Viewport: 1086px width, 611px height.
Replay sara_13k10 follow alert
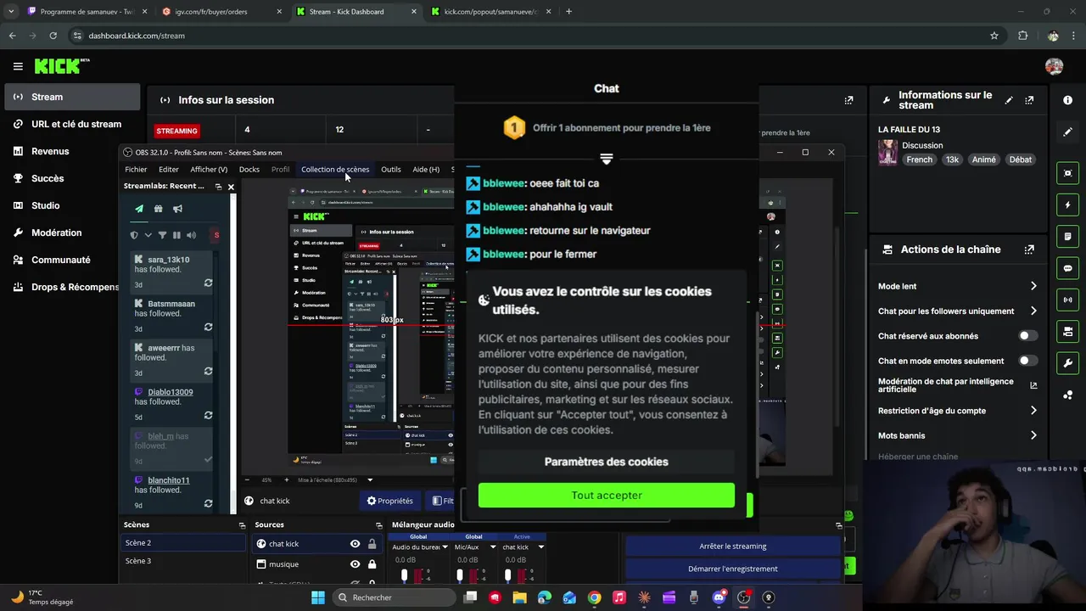[208, 283]
